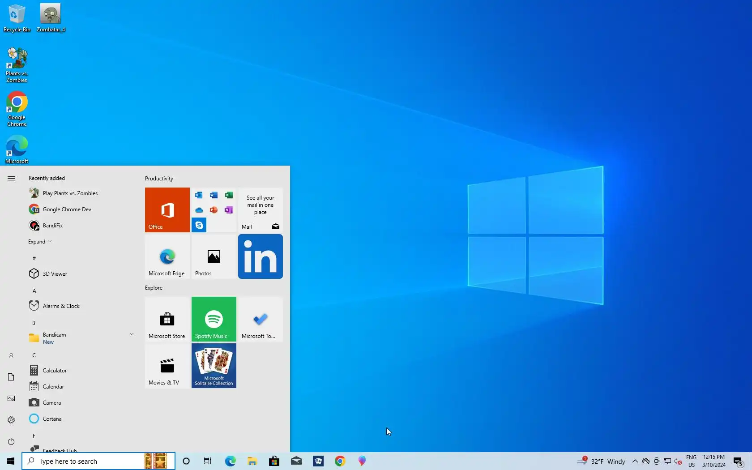Expand the Start menu hamburger navigation
Screen dimensions: 752x470
11,178
